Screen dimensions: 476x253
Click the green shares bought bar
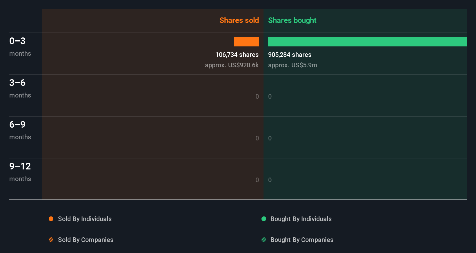pyautogui.click(x=367, y=42)
